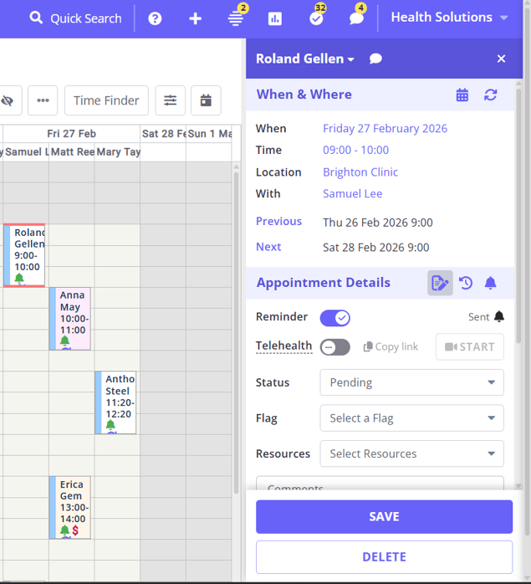Open tasks checkmark icon with 32 badge
The height and width of the screenshot is (584, 531).
click(316, 18)
